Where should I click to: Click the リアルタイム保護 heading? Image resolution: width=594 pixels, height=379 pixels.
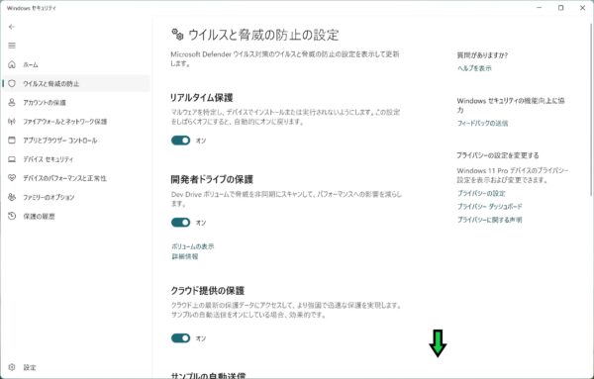pos(202,98)
